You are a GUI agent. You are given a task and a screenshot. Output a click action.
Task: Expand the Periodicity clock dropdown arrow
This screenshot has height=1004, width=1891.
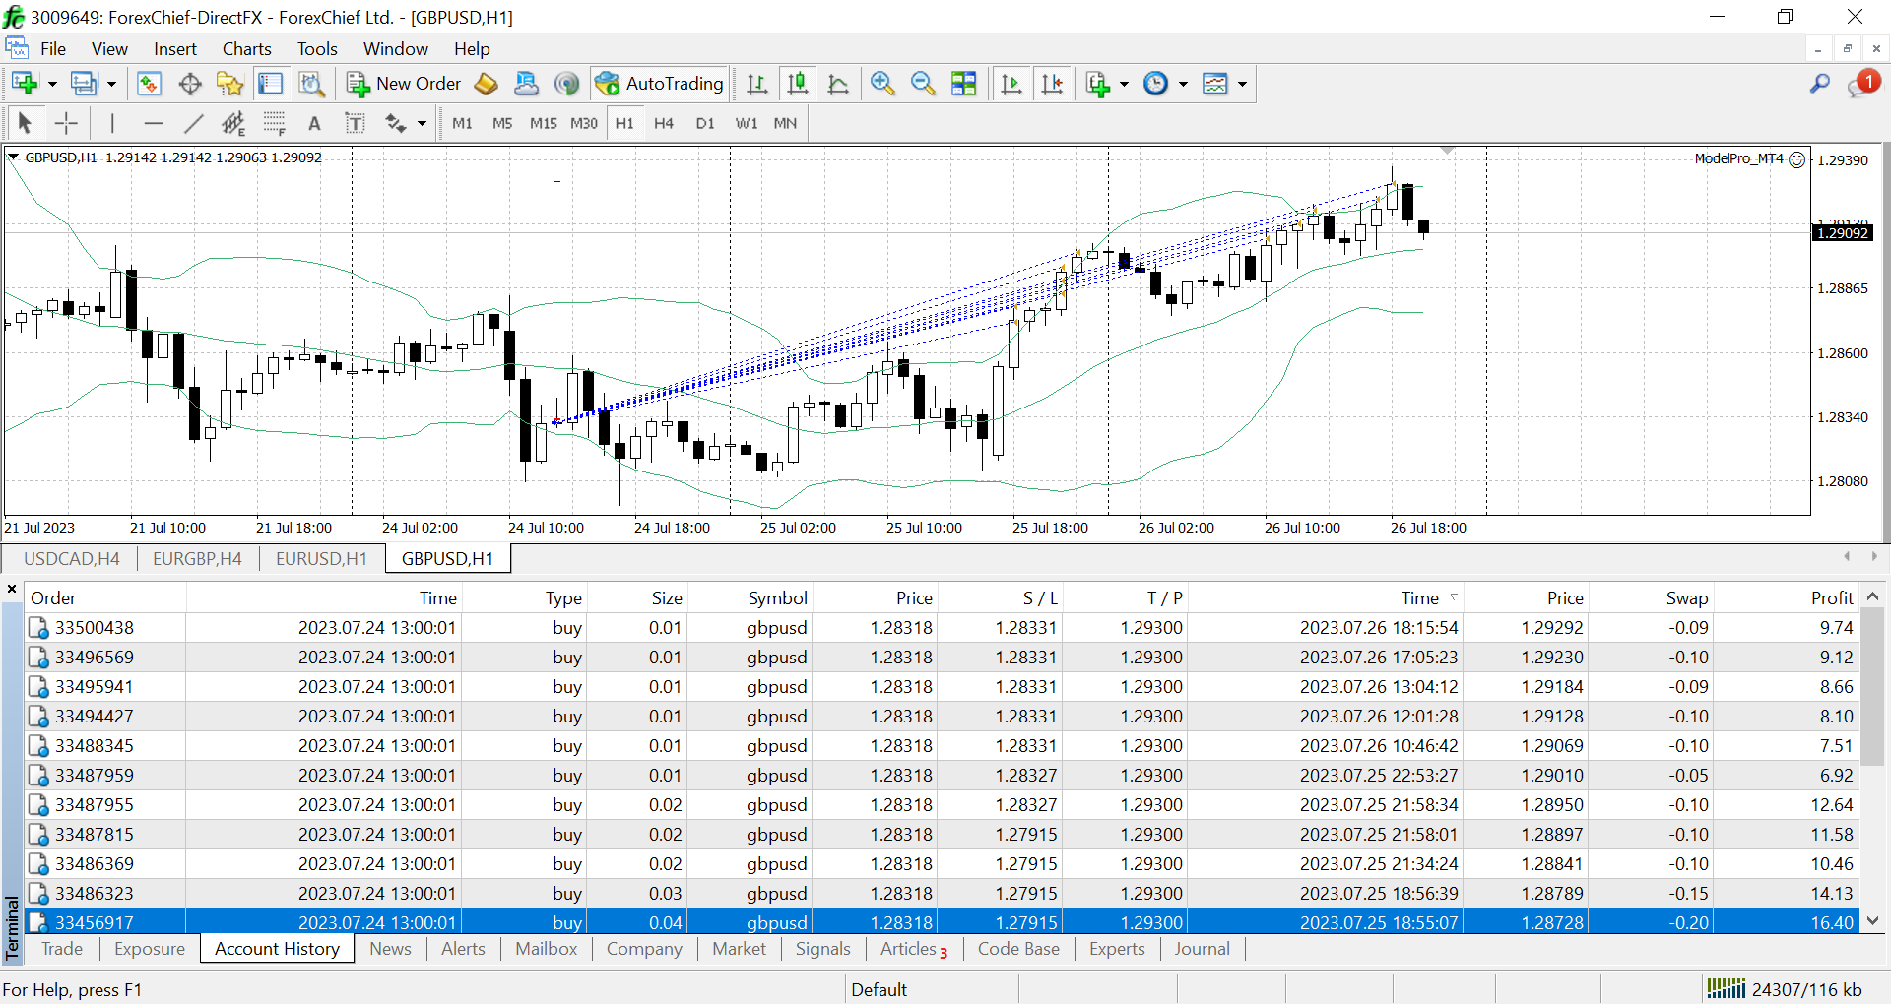pos(1183,84)
